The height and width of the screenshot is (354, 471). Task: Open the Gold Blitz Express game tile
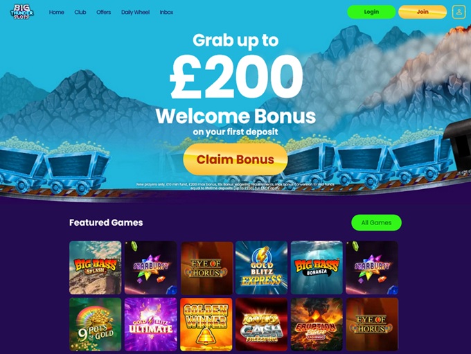261,267
